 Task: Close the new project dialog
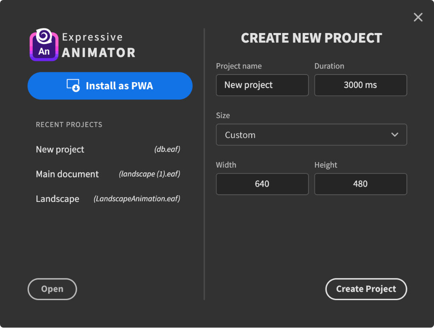(418, 17)
